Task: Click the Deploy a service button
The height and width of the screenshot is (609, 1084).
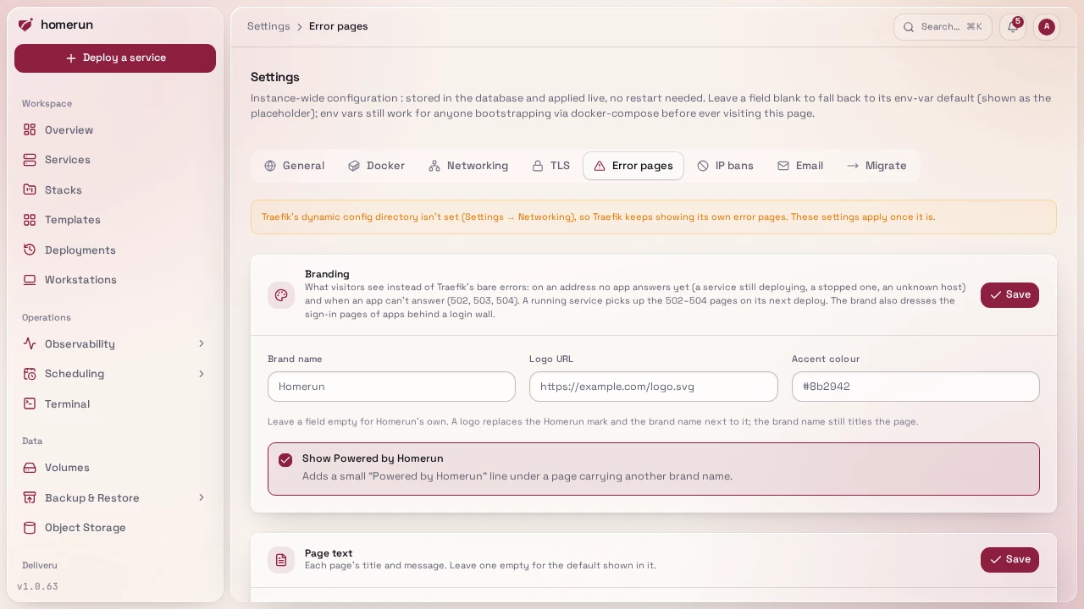Action: [115, 58]
